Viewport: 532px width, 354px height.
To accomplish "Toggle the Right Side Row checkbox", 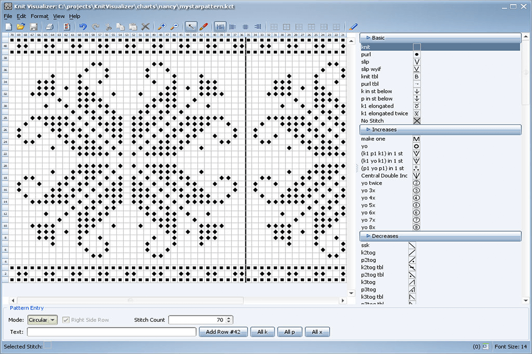I will 65,319.
